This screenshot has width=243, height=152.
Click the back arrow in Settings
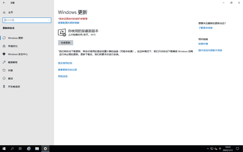(4, 3)
